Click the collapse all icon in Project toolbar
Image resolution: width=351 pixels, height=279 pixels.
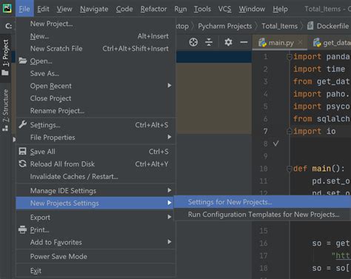point(209,42)
